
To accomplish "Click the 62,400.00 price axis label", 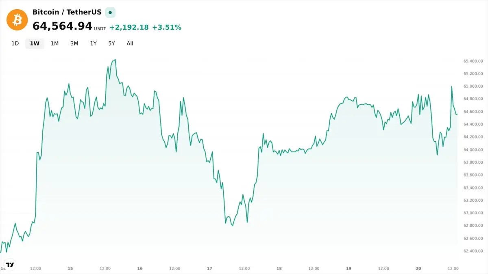I will [473, 251].
